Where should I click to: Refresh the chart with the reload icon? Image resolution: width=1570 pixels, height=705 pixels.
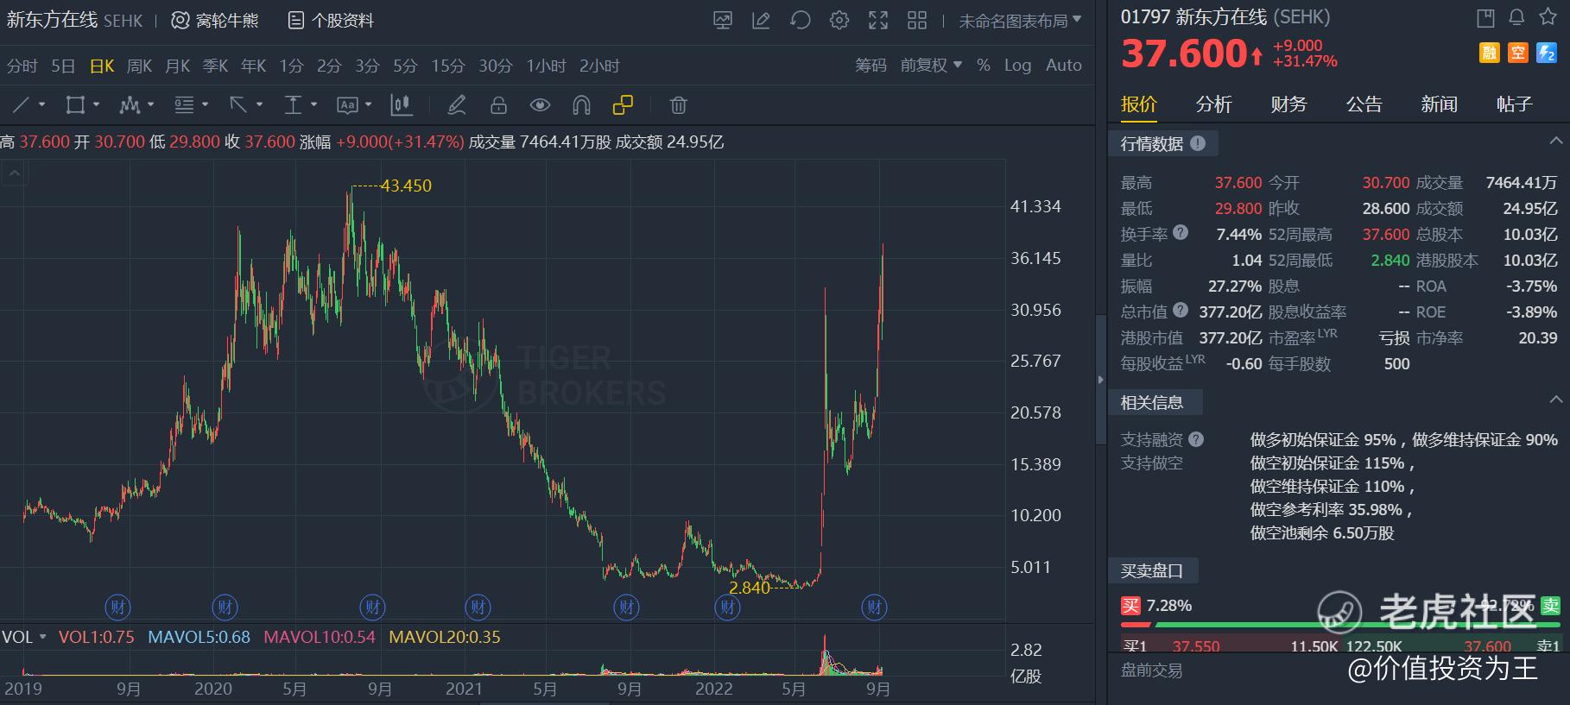(801, 21)
